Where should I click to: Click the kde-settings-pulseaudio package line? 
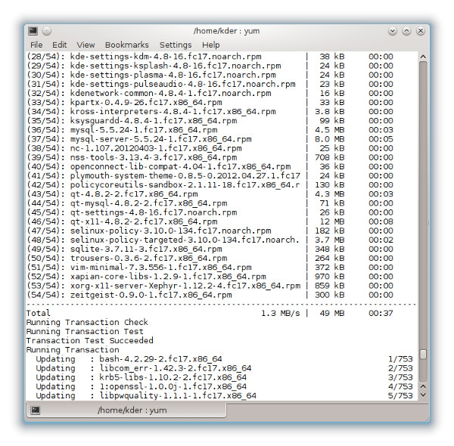pos(210,84)
